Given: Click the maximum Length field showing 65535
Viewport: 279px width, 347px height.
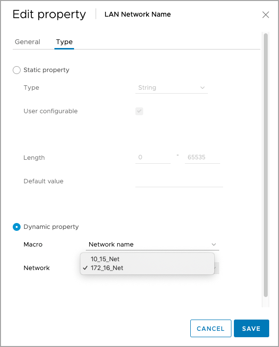Looking at the screenshot, I should [x=202, y=157].
